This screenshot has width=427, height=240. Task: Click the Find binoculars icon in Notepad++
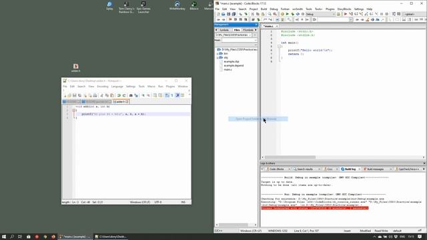coord(131,95)
